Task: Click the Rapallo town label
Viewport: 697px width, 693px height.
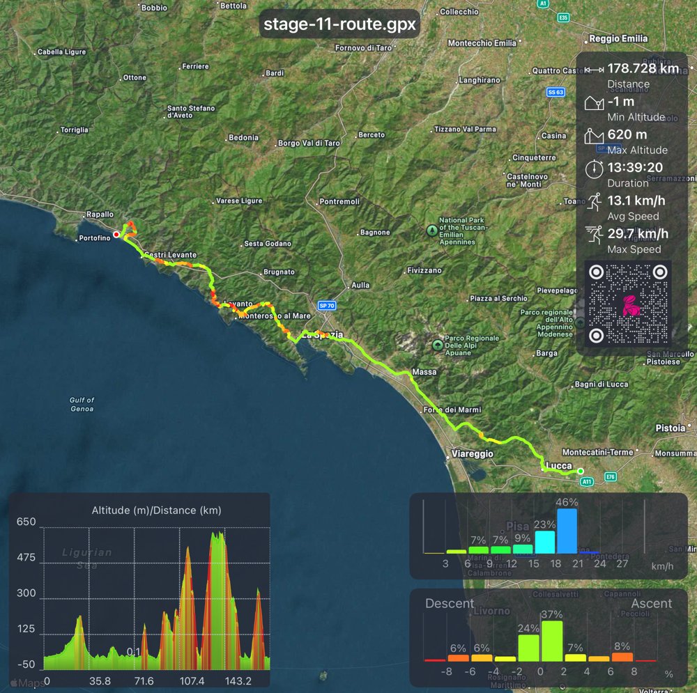Action: 100,214
